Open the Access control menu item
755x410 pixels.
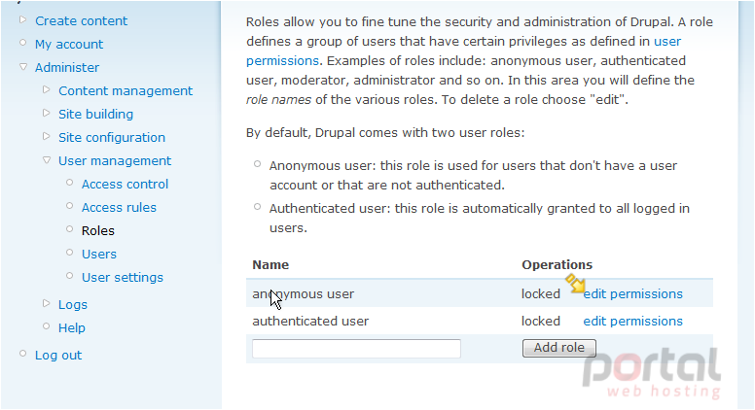click(125, 184)
